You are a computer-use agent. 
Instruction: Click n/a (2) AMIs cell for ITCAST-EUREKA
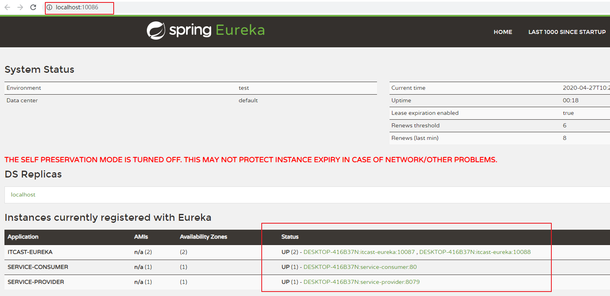coord(143,252)
